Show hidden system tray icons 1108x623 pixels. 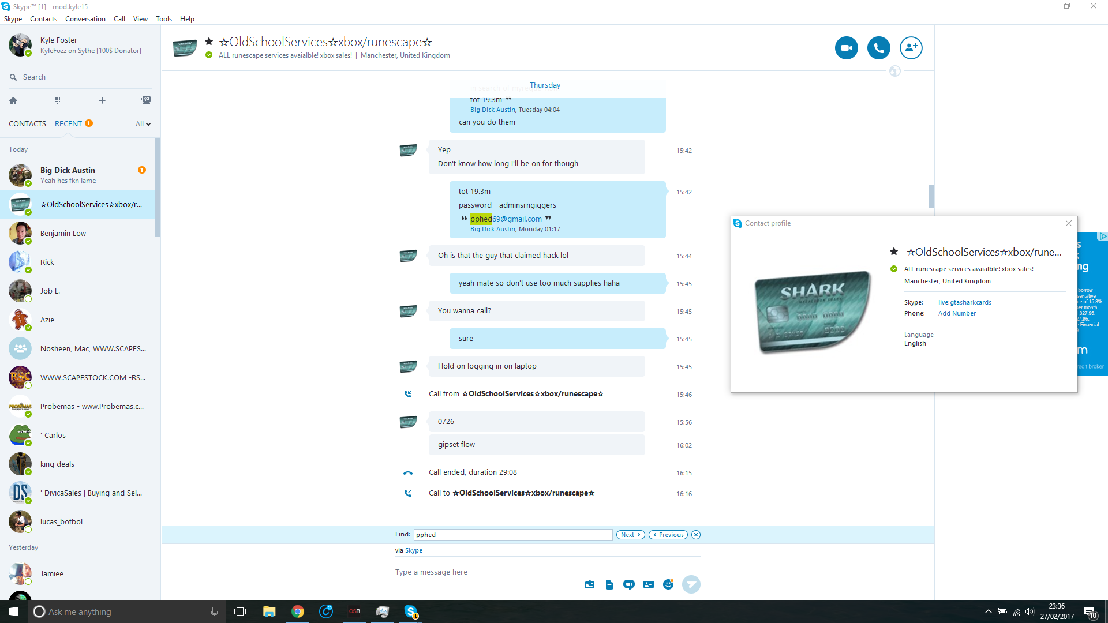point(989,611)
